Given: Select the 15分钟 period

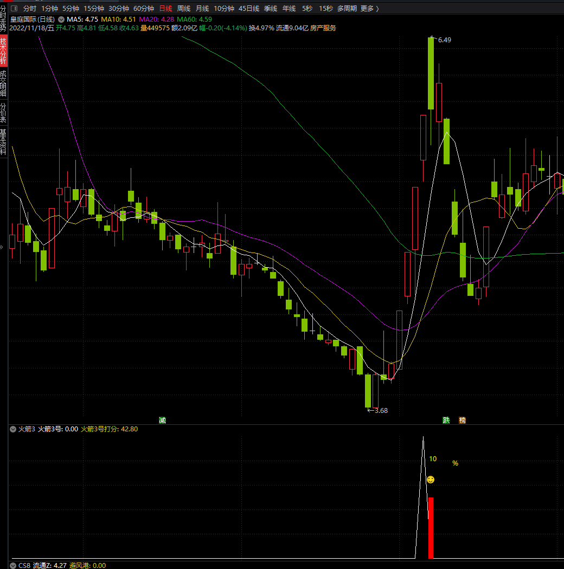Looking at the screenshot, I should [x=94, y=8].
